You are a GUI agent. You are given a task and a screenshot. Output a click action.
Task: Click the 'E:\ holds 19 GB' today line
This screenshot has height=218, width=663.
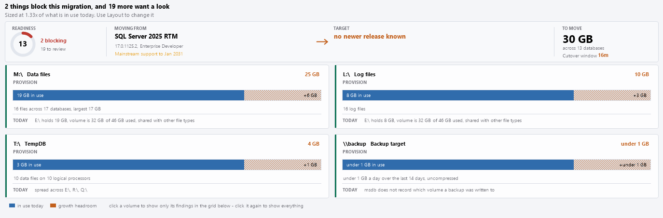pyautogui.click(x=114, y=121)
